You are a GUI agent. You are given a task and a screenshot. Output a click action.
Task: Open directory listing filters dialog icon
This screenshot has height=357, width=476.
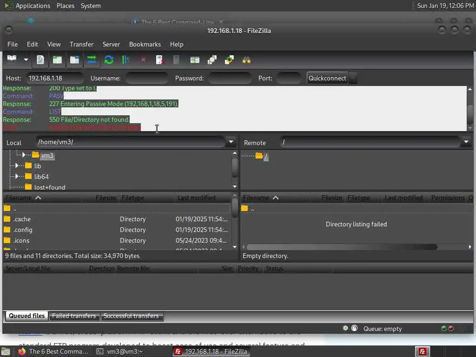point(195,60)
